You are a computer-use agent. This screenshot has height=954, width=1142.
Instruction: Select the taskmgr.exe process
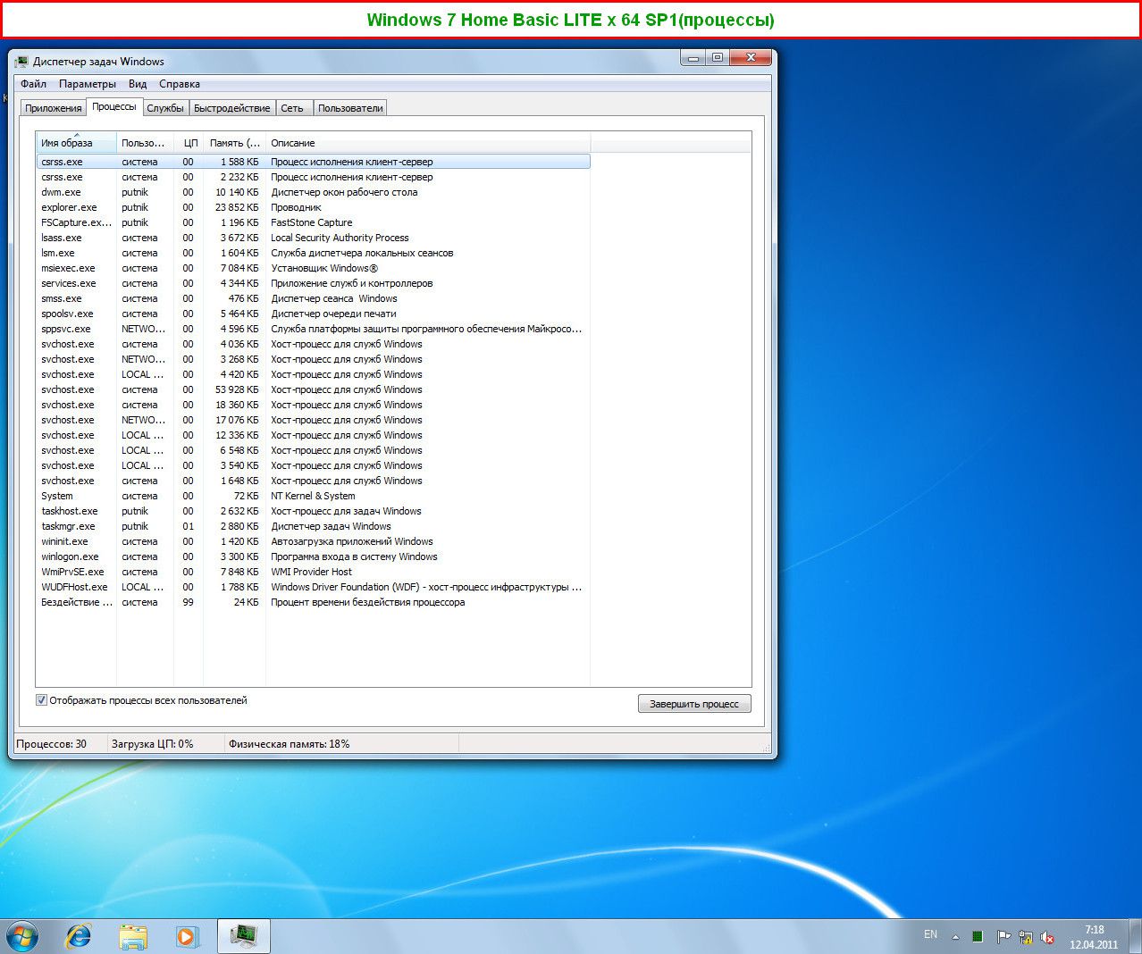tap(313, 526)
